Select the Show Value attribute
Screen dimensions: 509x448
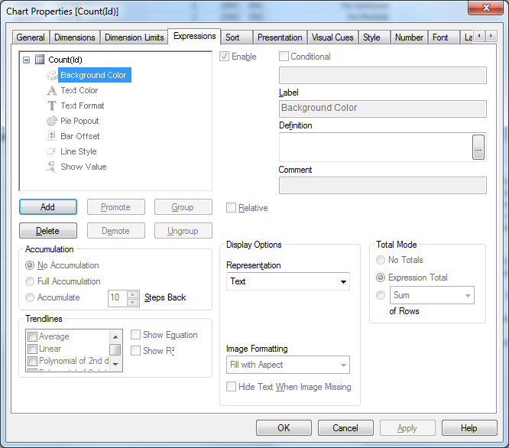click(x=83, y=167)
